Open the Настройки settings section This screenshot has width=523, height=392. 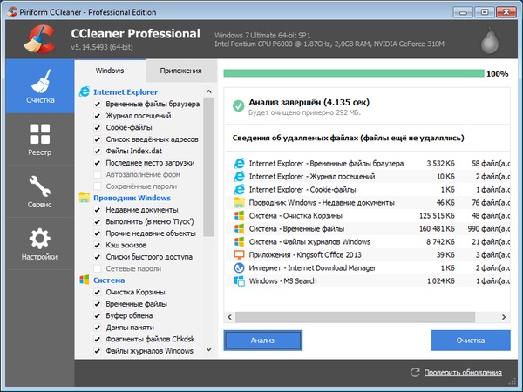pos(39,244)
